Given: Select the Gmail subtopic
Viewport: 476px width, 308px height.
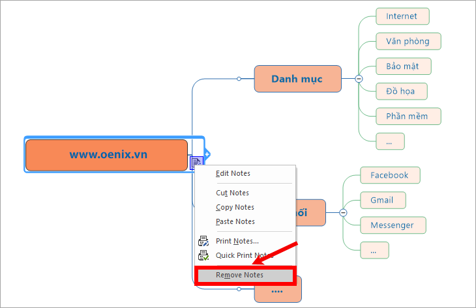Looking at the screenshot, I should click(x=383, y=200).
